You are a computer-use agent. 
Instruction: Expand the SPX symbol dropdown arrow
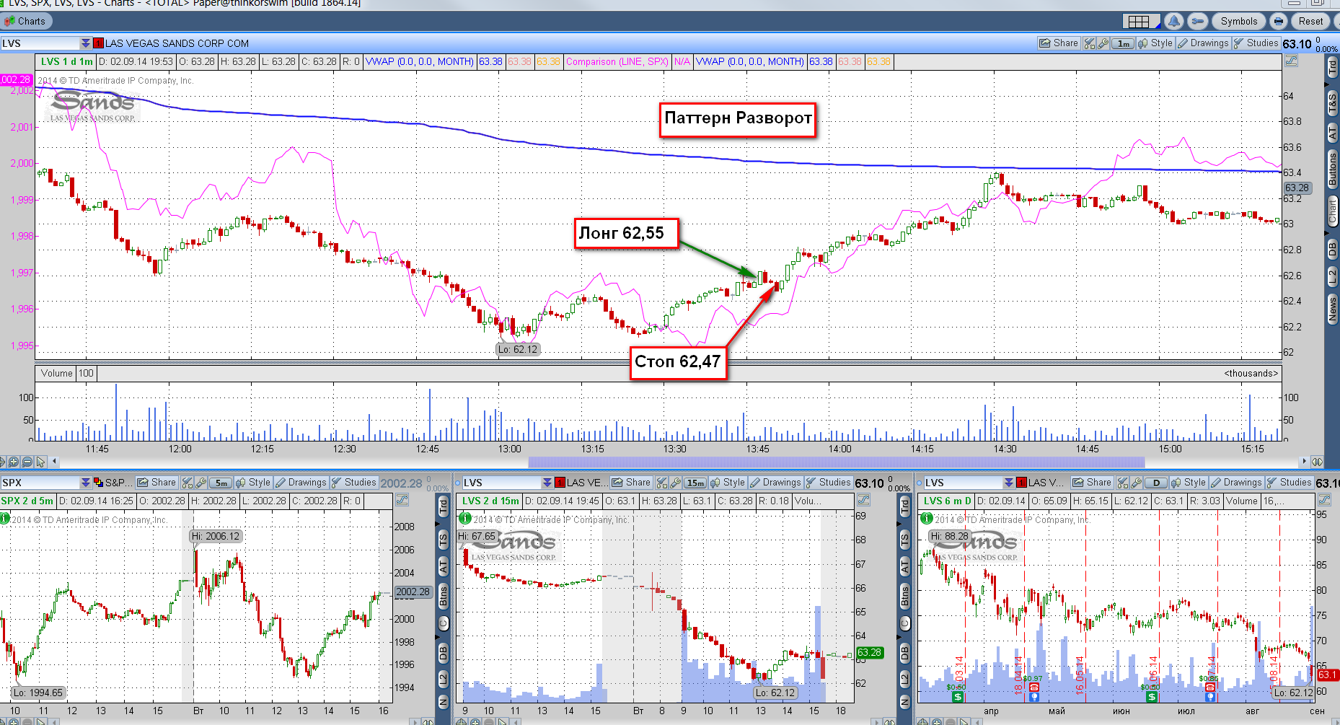pos(86,483)
